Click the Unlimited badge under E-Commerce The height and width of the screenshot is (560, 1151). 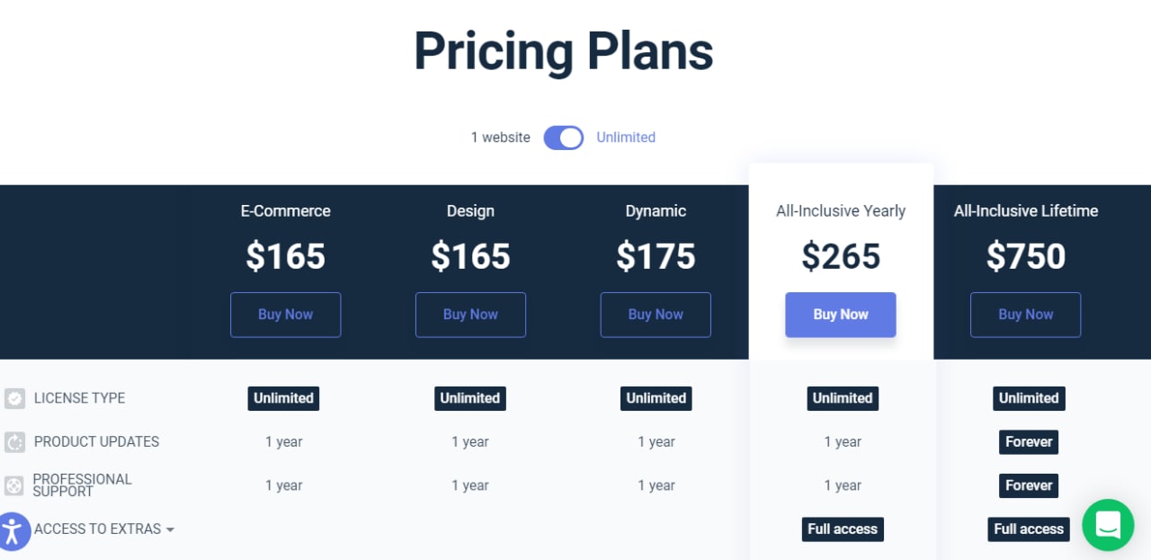283,398
